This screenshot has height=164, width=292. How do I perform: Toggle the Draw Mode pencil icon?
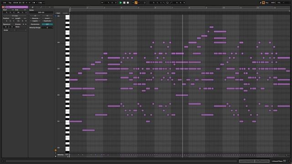point(261,3)
